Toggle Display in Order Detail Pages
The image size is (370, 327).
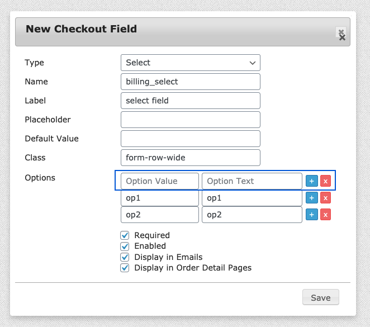click(x=125, y=268)
